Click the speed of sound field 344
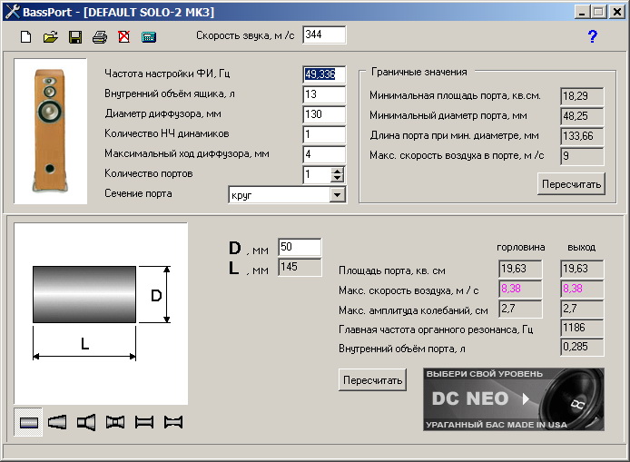Screen dimensions: 630x462 pos(324,35)
